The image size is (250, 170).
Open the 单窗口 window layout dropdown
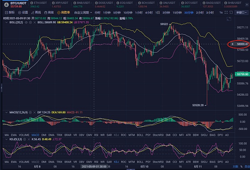(x=241, y=13)
